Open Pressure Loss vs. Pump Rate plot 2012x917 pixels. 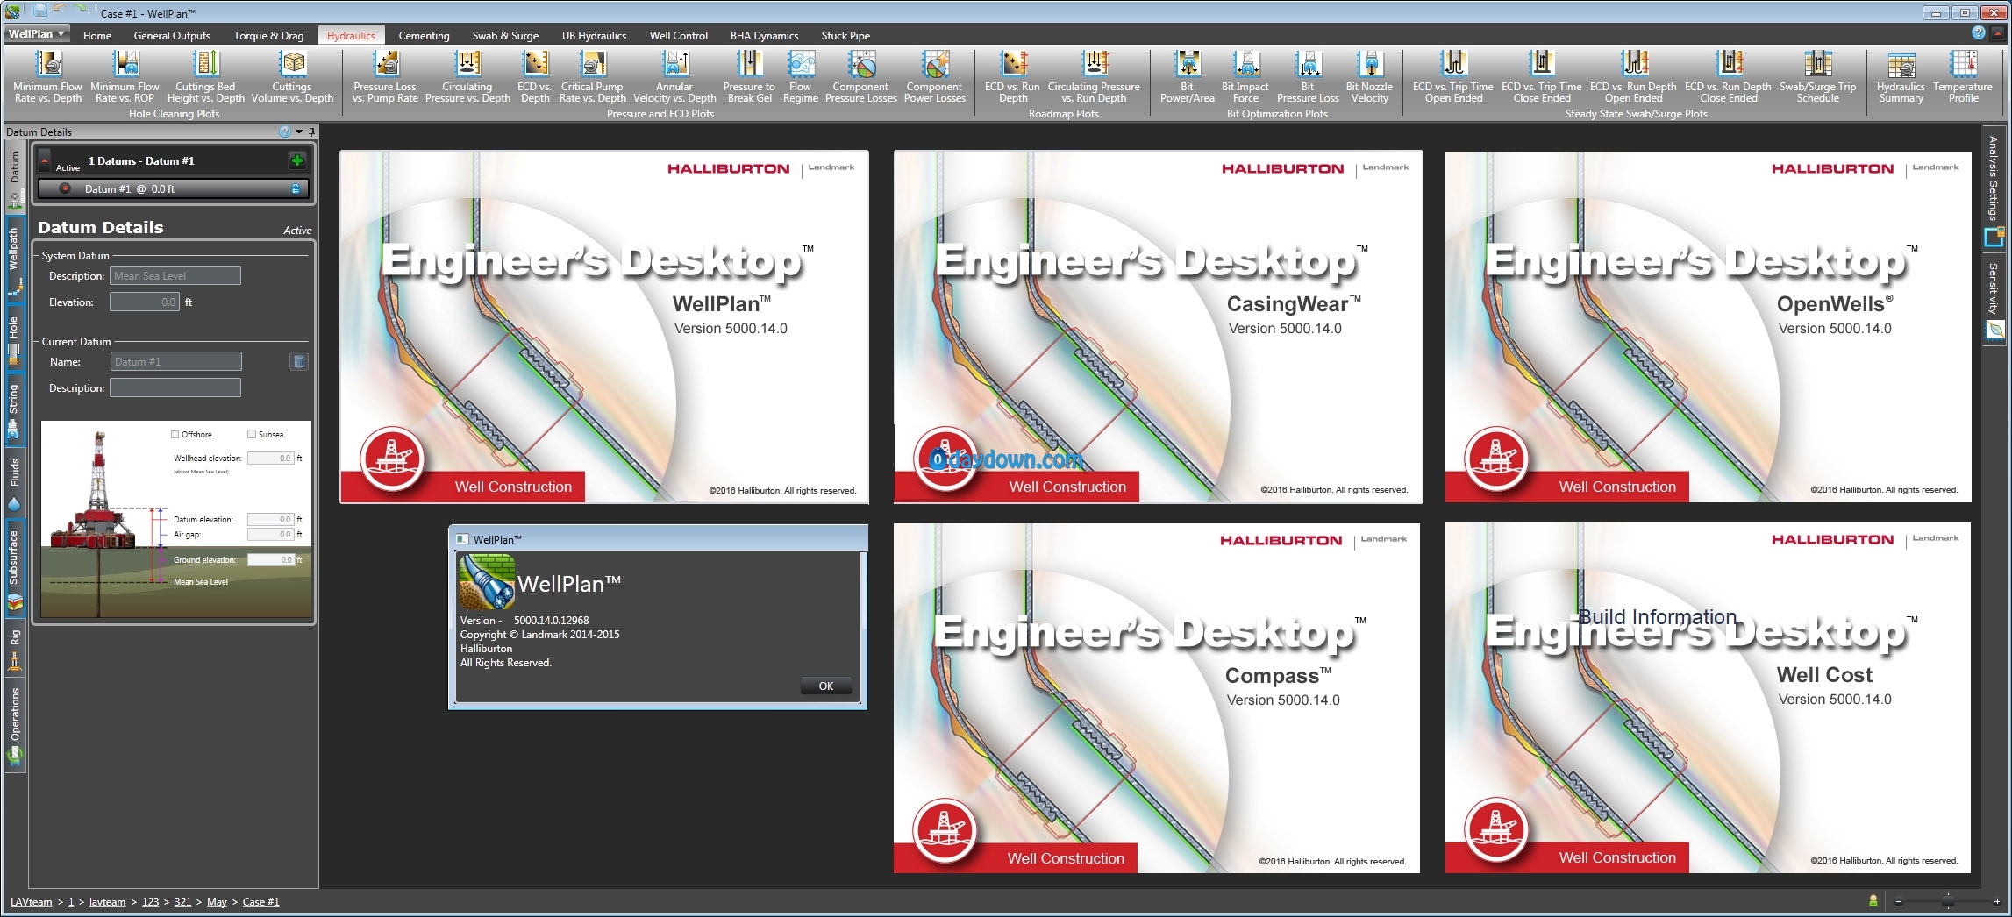pyautogui.click(x=385, y=77)
